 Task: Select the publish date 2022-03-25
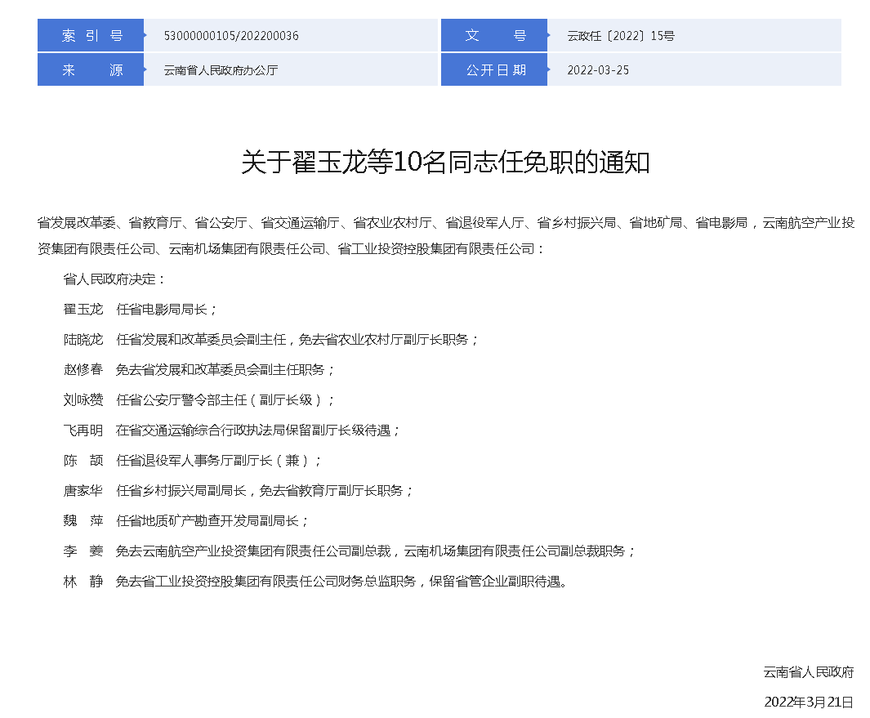(598, 70)
